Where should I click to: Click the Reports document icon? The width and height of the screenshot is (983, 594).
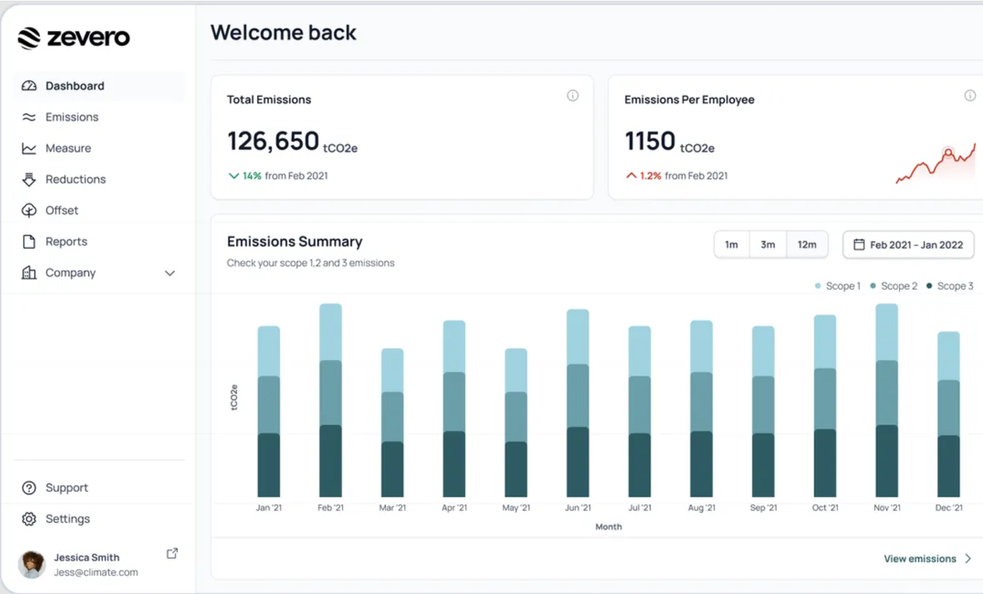pos(29,241)
